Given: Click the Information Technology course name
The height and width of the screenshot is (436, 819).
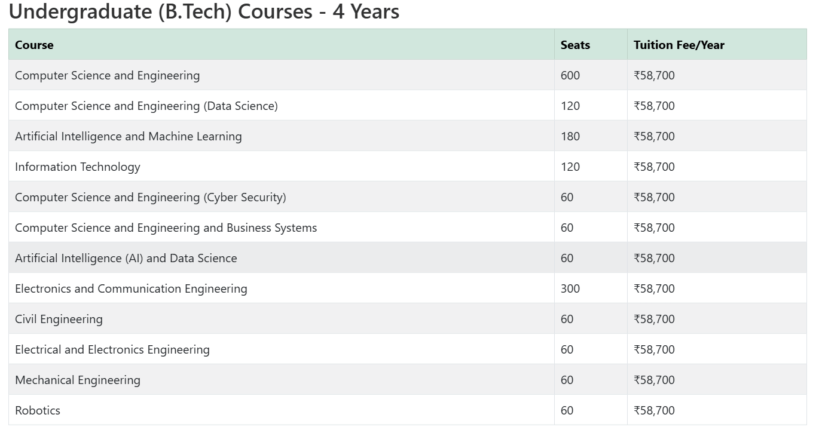Looking at the screenshot, I should pyautogui.click(x=77, y=167).
